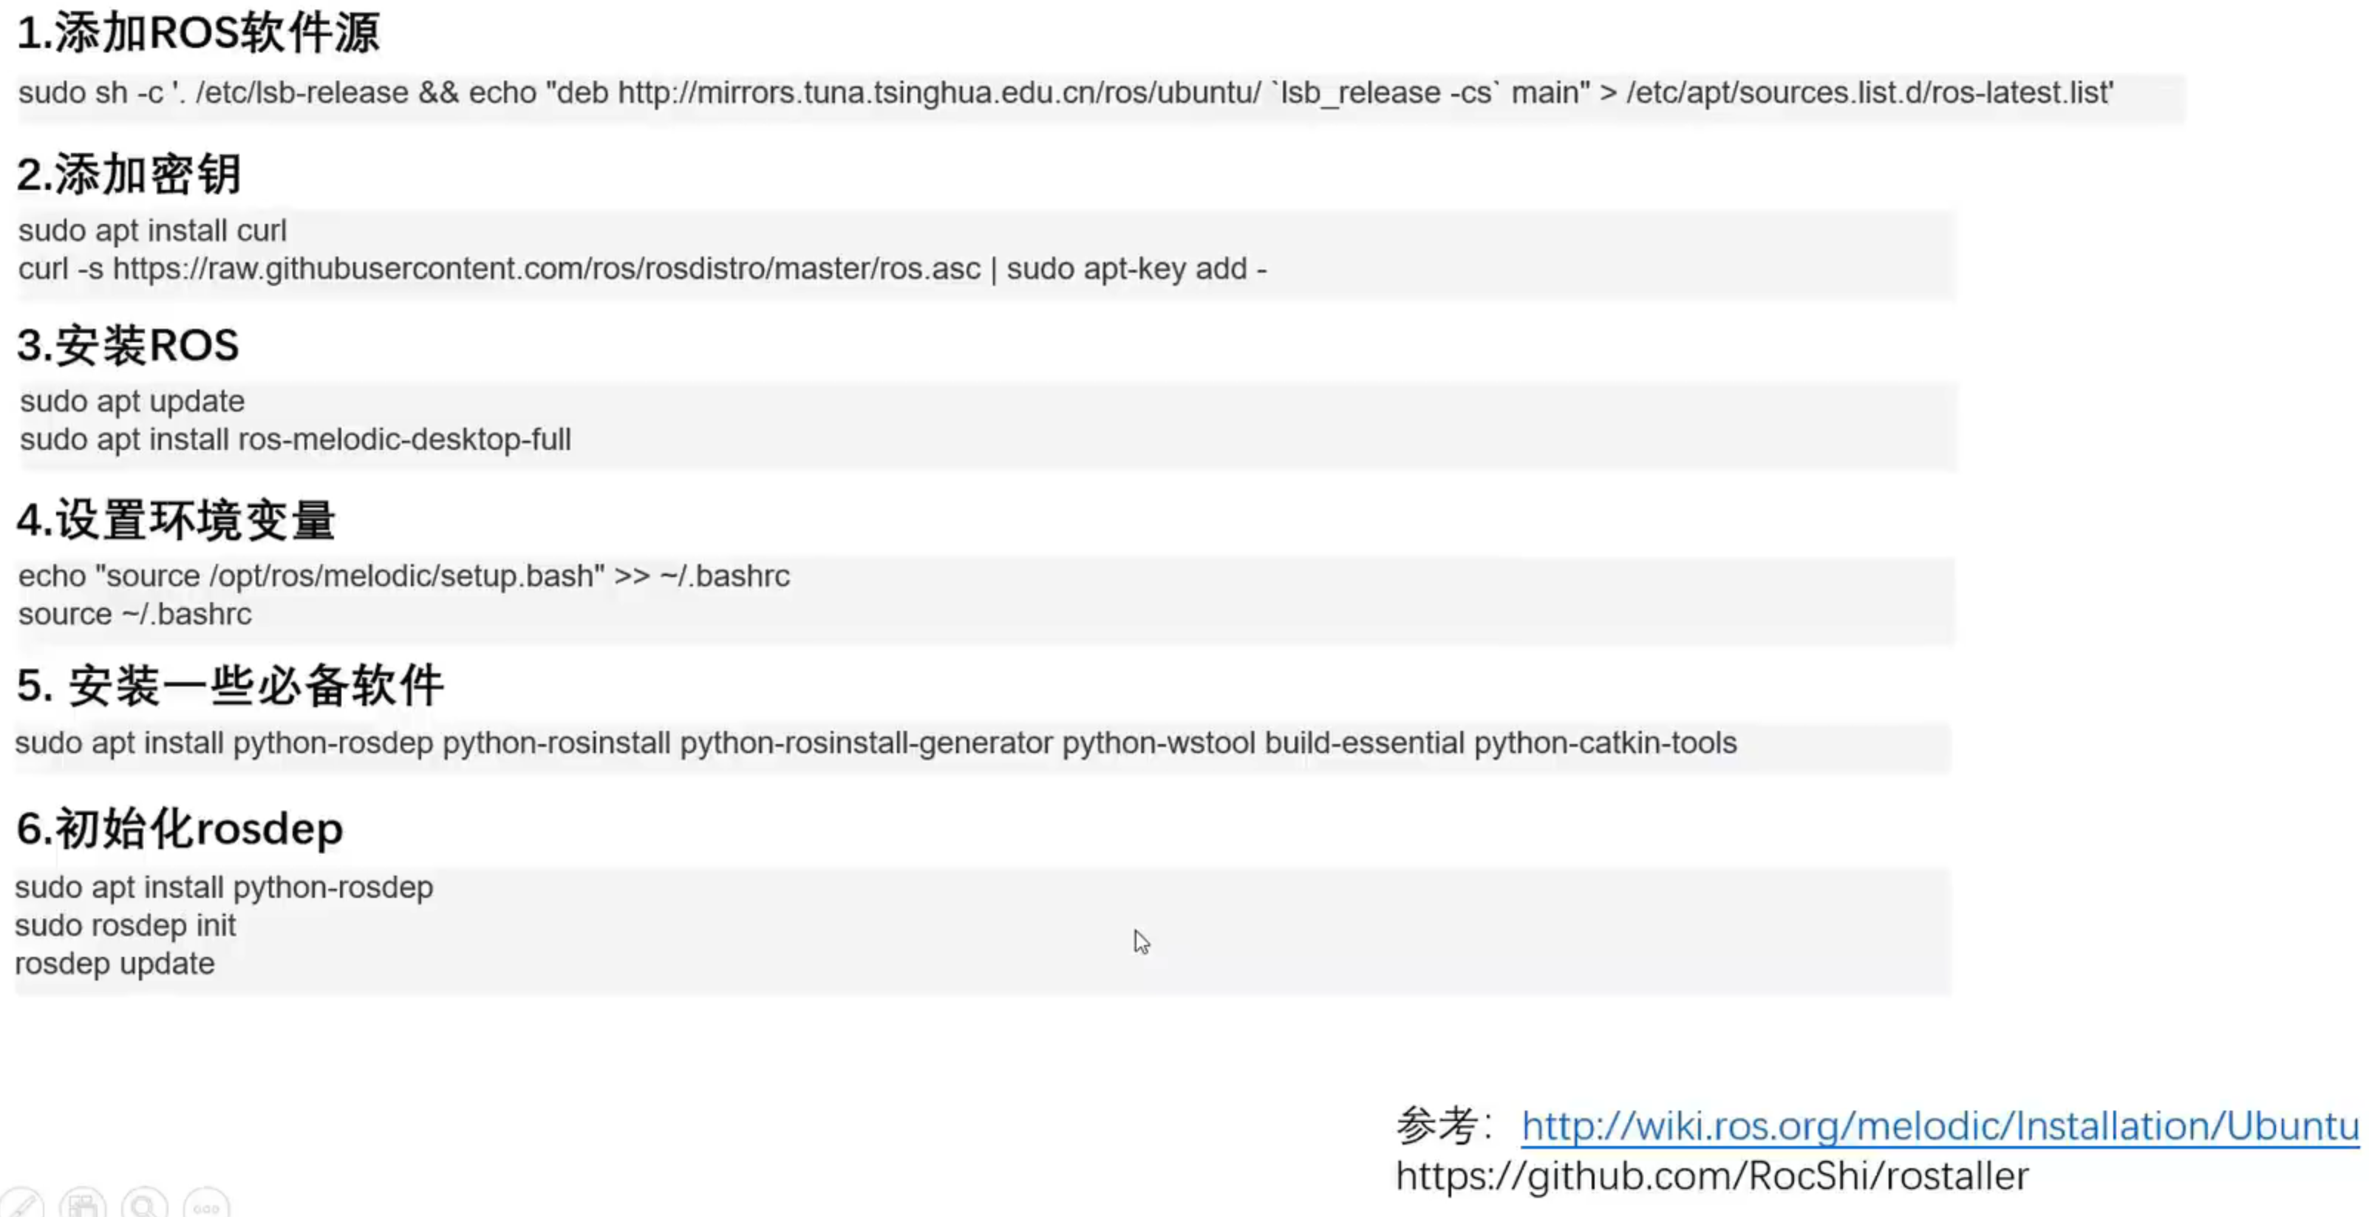Click the heading 5. 安装一些必备软件
The width and height of the screenshot is (2369, 1217).
click(x=230, y=686)
